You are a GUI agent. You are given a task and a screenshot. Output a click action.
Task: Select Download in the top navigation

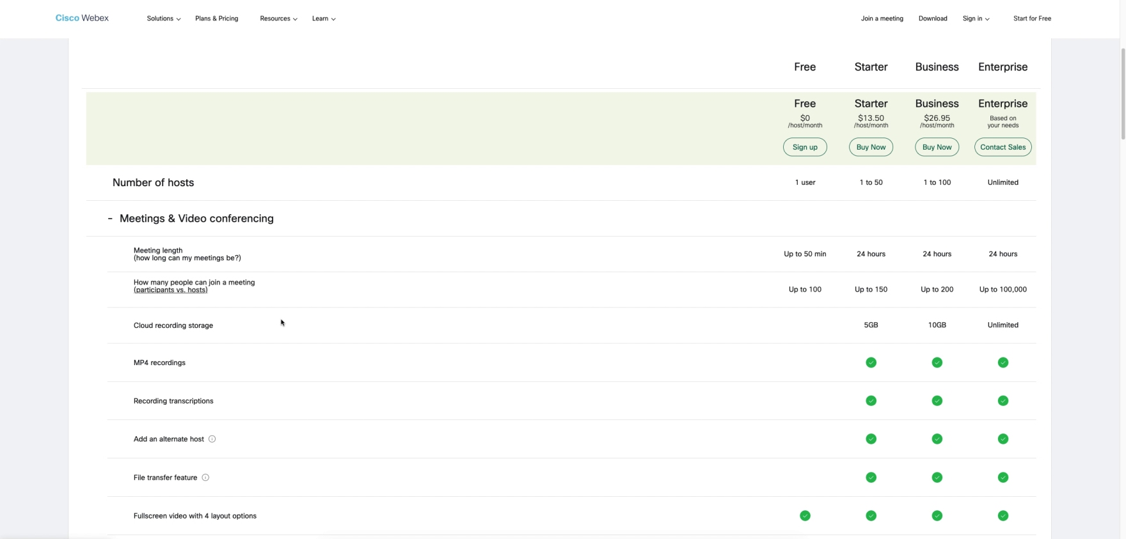(932, 19)
